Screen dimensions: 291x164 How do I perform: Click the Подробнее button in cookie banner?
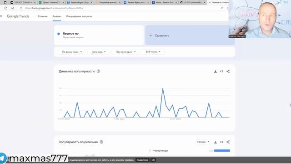click(x=142, y=160)
